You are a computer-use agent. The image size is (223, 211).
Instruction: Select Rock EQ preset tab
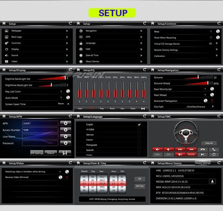(112, 109)
